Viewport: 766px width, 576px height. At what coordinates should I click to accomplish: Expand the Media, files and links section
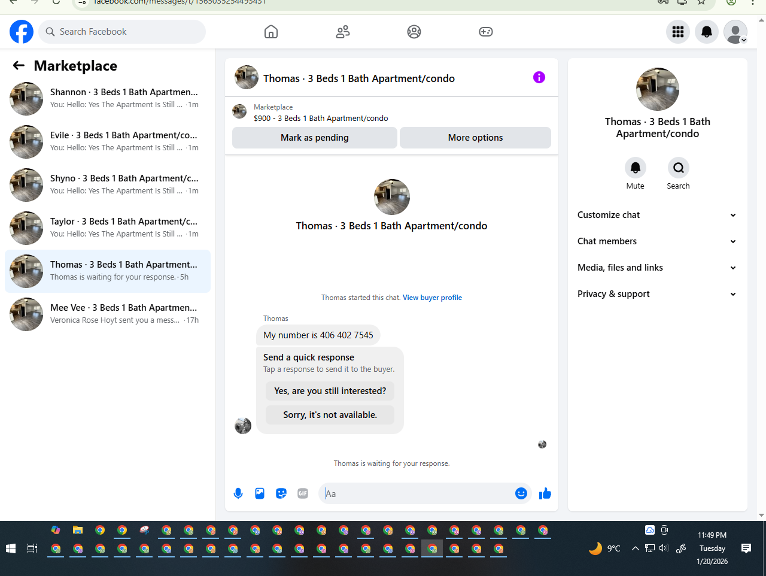pyautogui.click(x=658, y=268)
